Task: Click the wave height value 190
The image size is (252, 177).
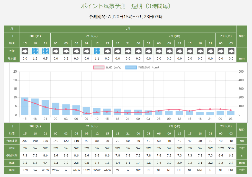Action: point(35,141)
